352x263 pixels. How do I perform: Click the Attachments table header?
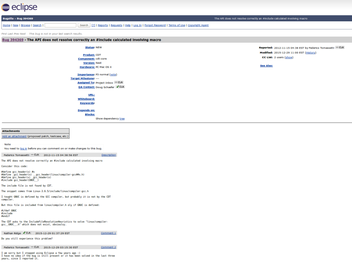[35, 131]
